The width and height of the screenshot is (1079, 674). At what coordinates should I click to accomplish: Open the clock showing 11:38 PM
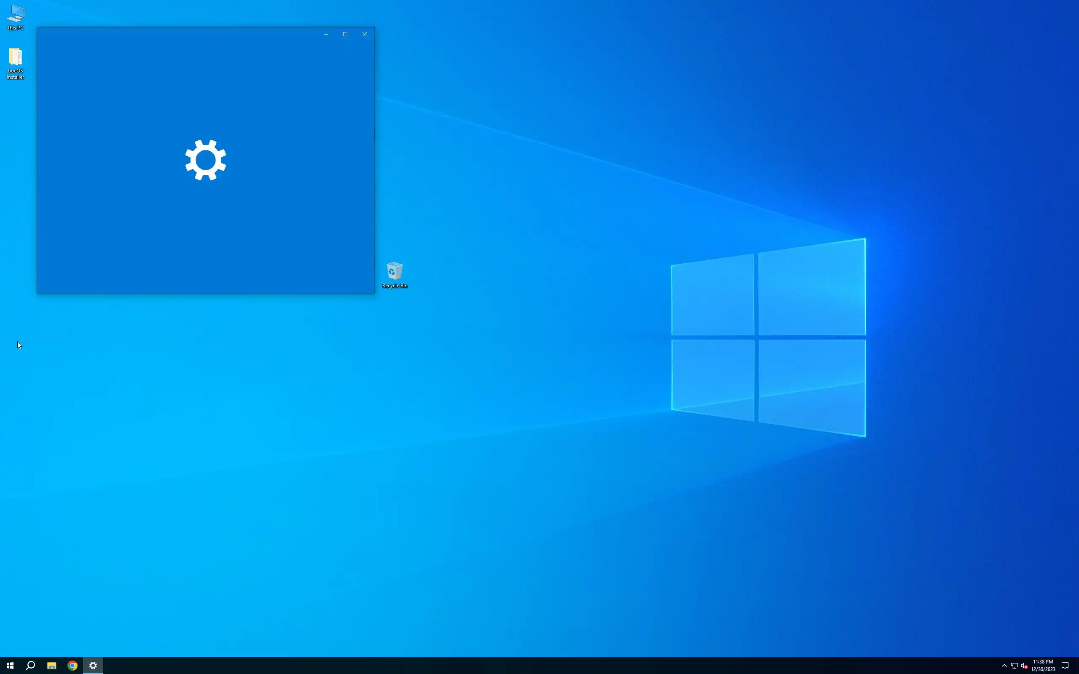click(x=1043, y=665)
